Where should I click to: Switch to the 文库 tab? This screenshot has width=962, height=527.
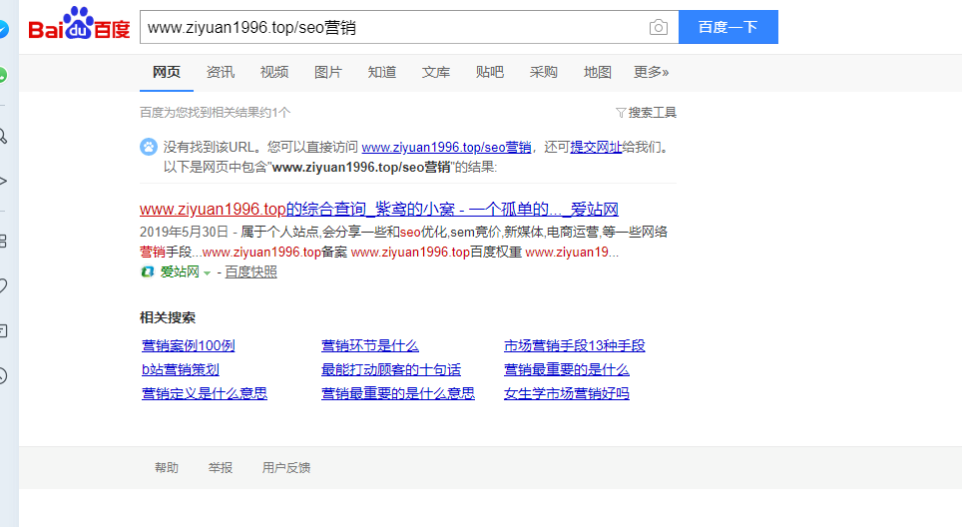click(x=436, y=73)
